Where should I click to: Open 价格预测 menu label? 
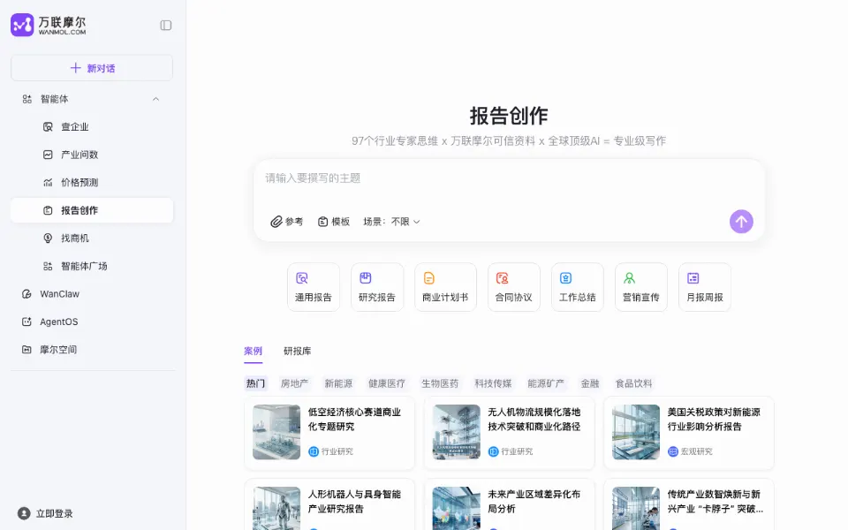coord(79,183)
